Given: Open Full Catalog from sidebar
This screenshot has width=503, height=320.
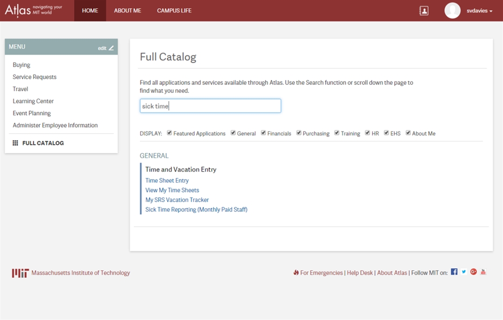Looking at the screenshot, I should click(43, 143).
